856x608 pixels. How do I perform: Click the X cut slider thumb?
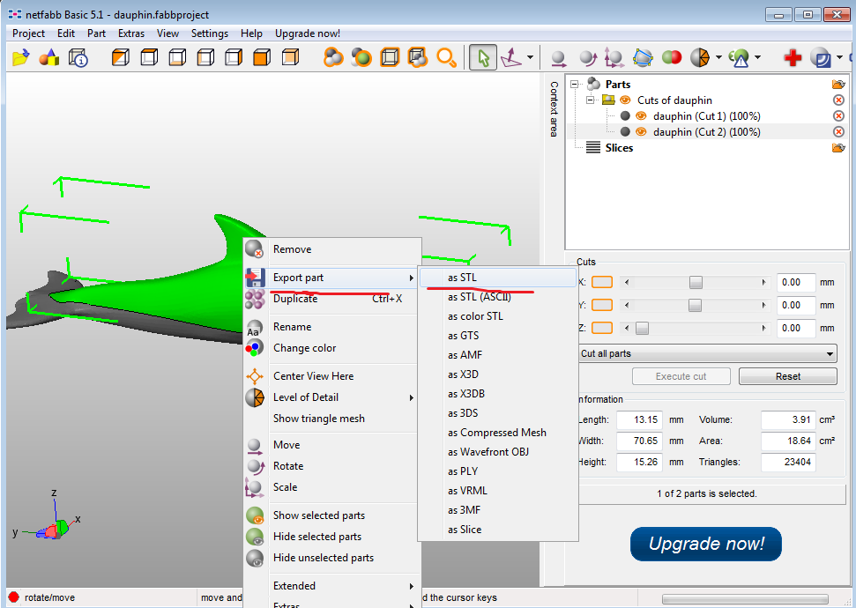tap(696, 282)
